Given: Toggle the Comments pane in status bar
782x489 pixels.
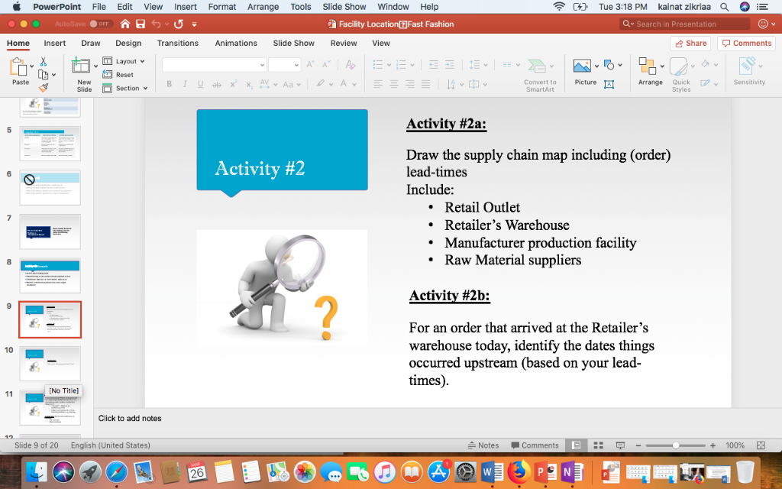Looking at the screenshot, I should pos(535,445).
